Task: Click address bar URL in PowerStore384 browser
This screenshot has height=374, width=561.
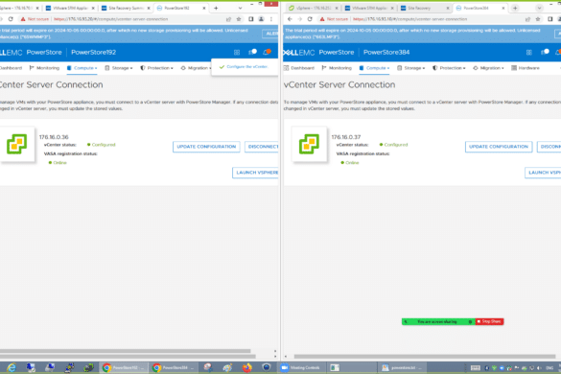Action: click(410, 19)
